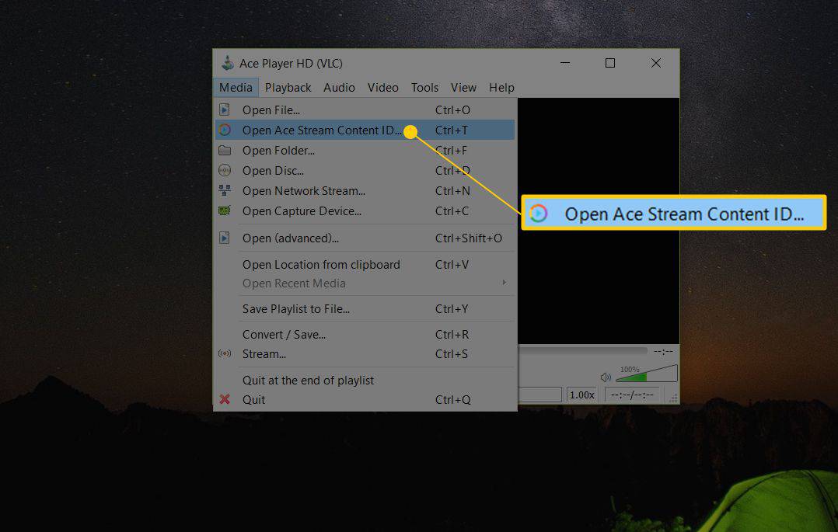This screenshot has height=532, width=838.
Task: Choose Open Location from clipboard
Action: [321, 264]
